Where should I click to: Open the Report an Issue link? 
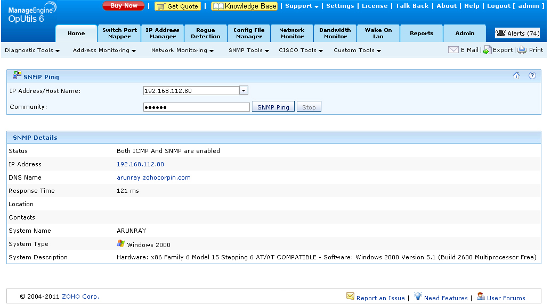click(380, 298)
